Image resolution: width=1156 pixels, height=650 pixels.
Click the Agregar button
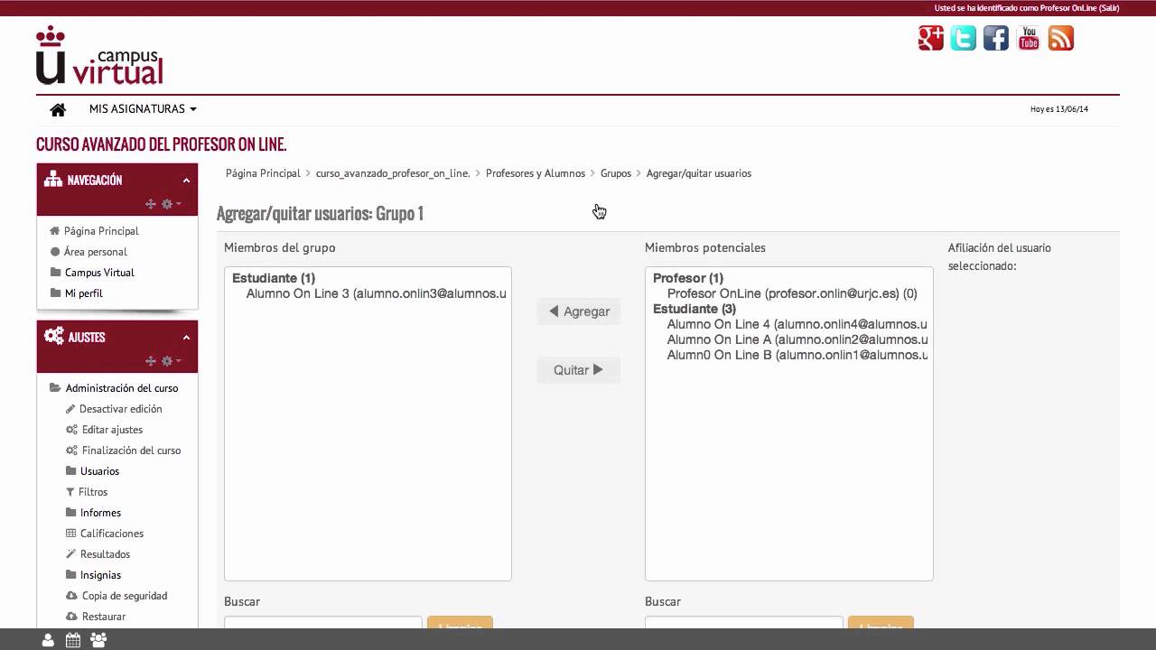[579, 311]
